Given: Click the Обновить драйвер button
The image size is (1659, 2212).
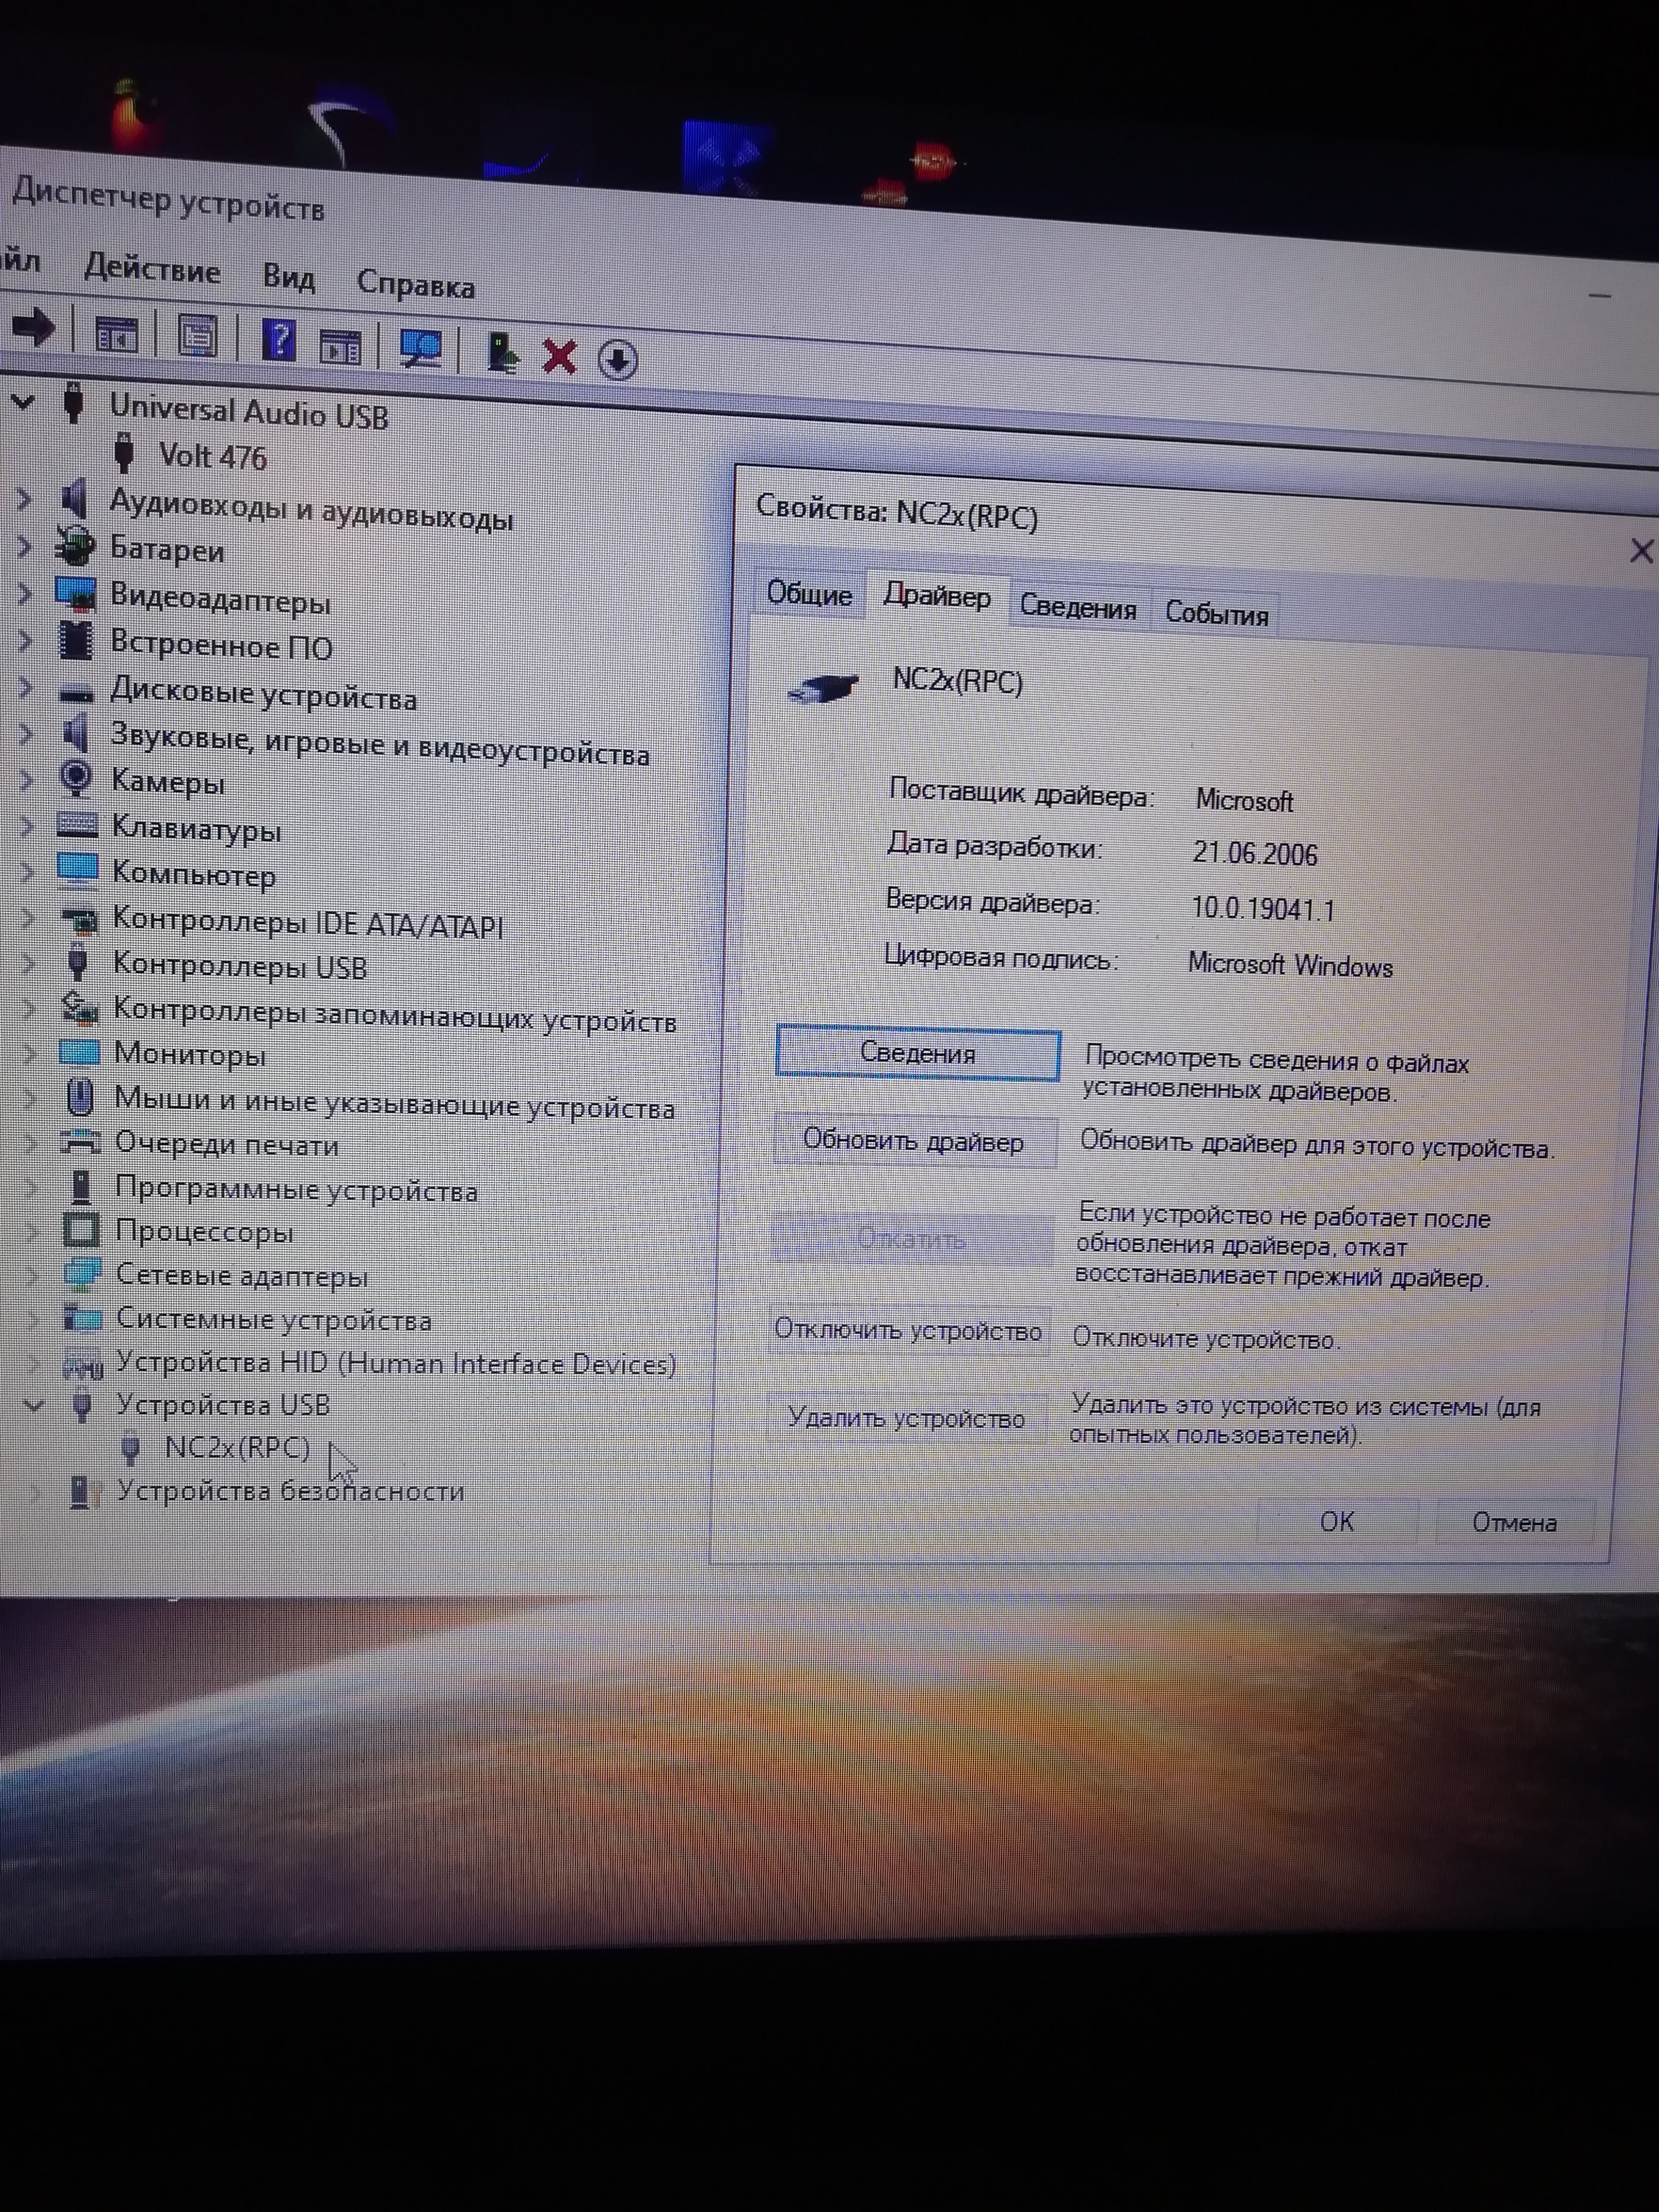Looking at the screenshot, I should 913,1141.
